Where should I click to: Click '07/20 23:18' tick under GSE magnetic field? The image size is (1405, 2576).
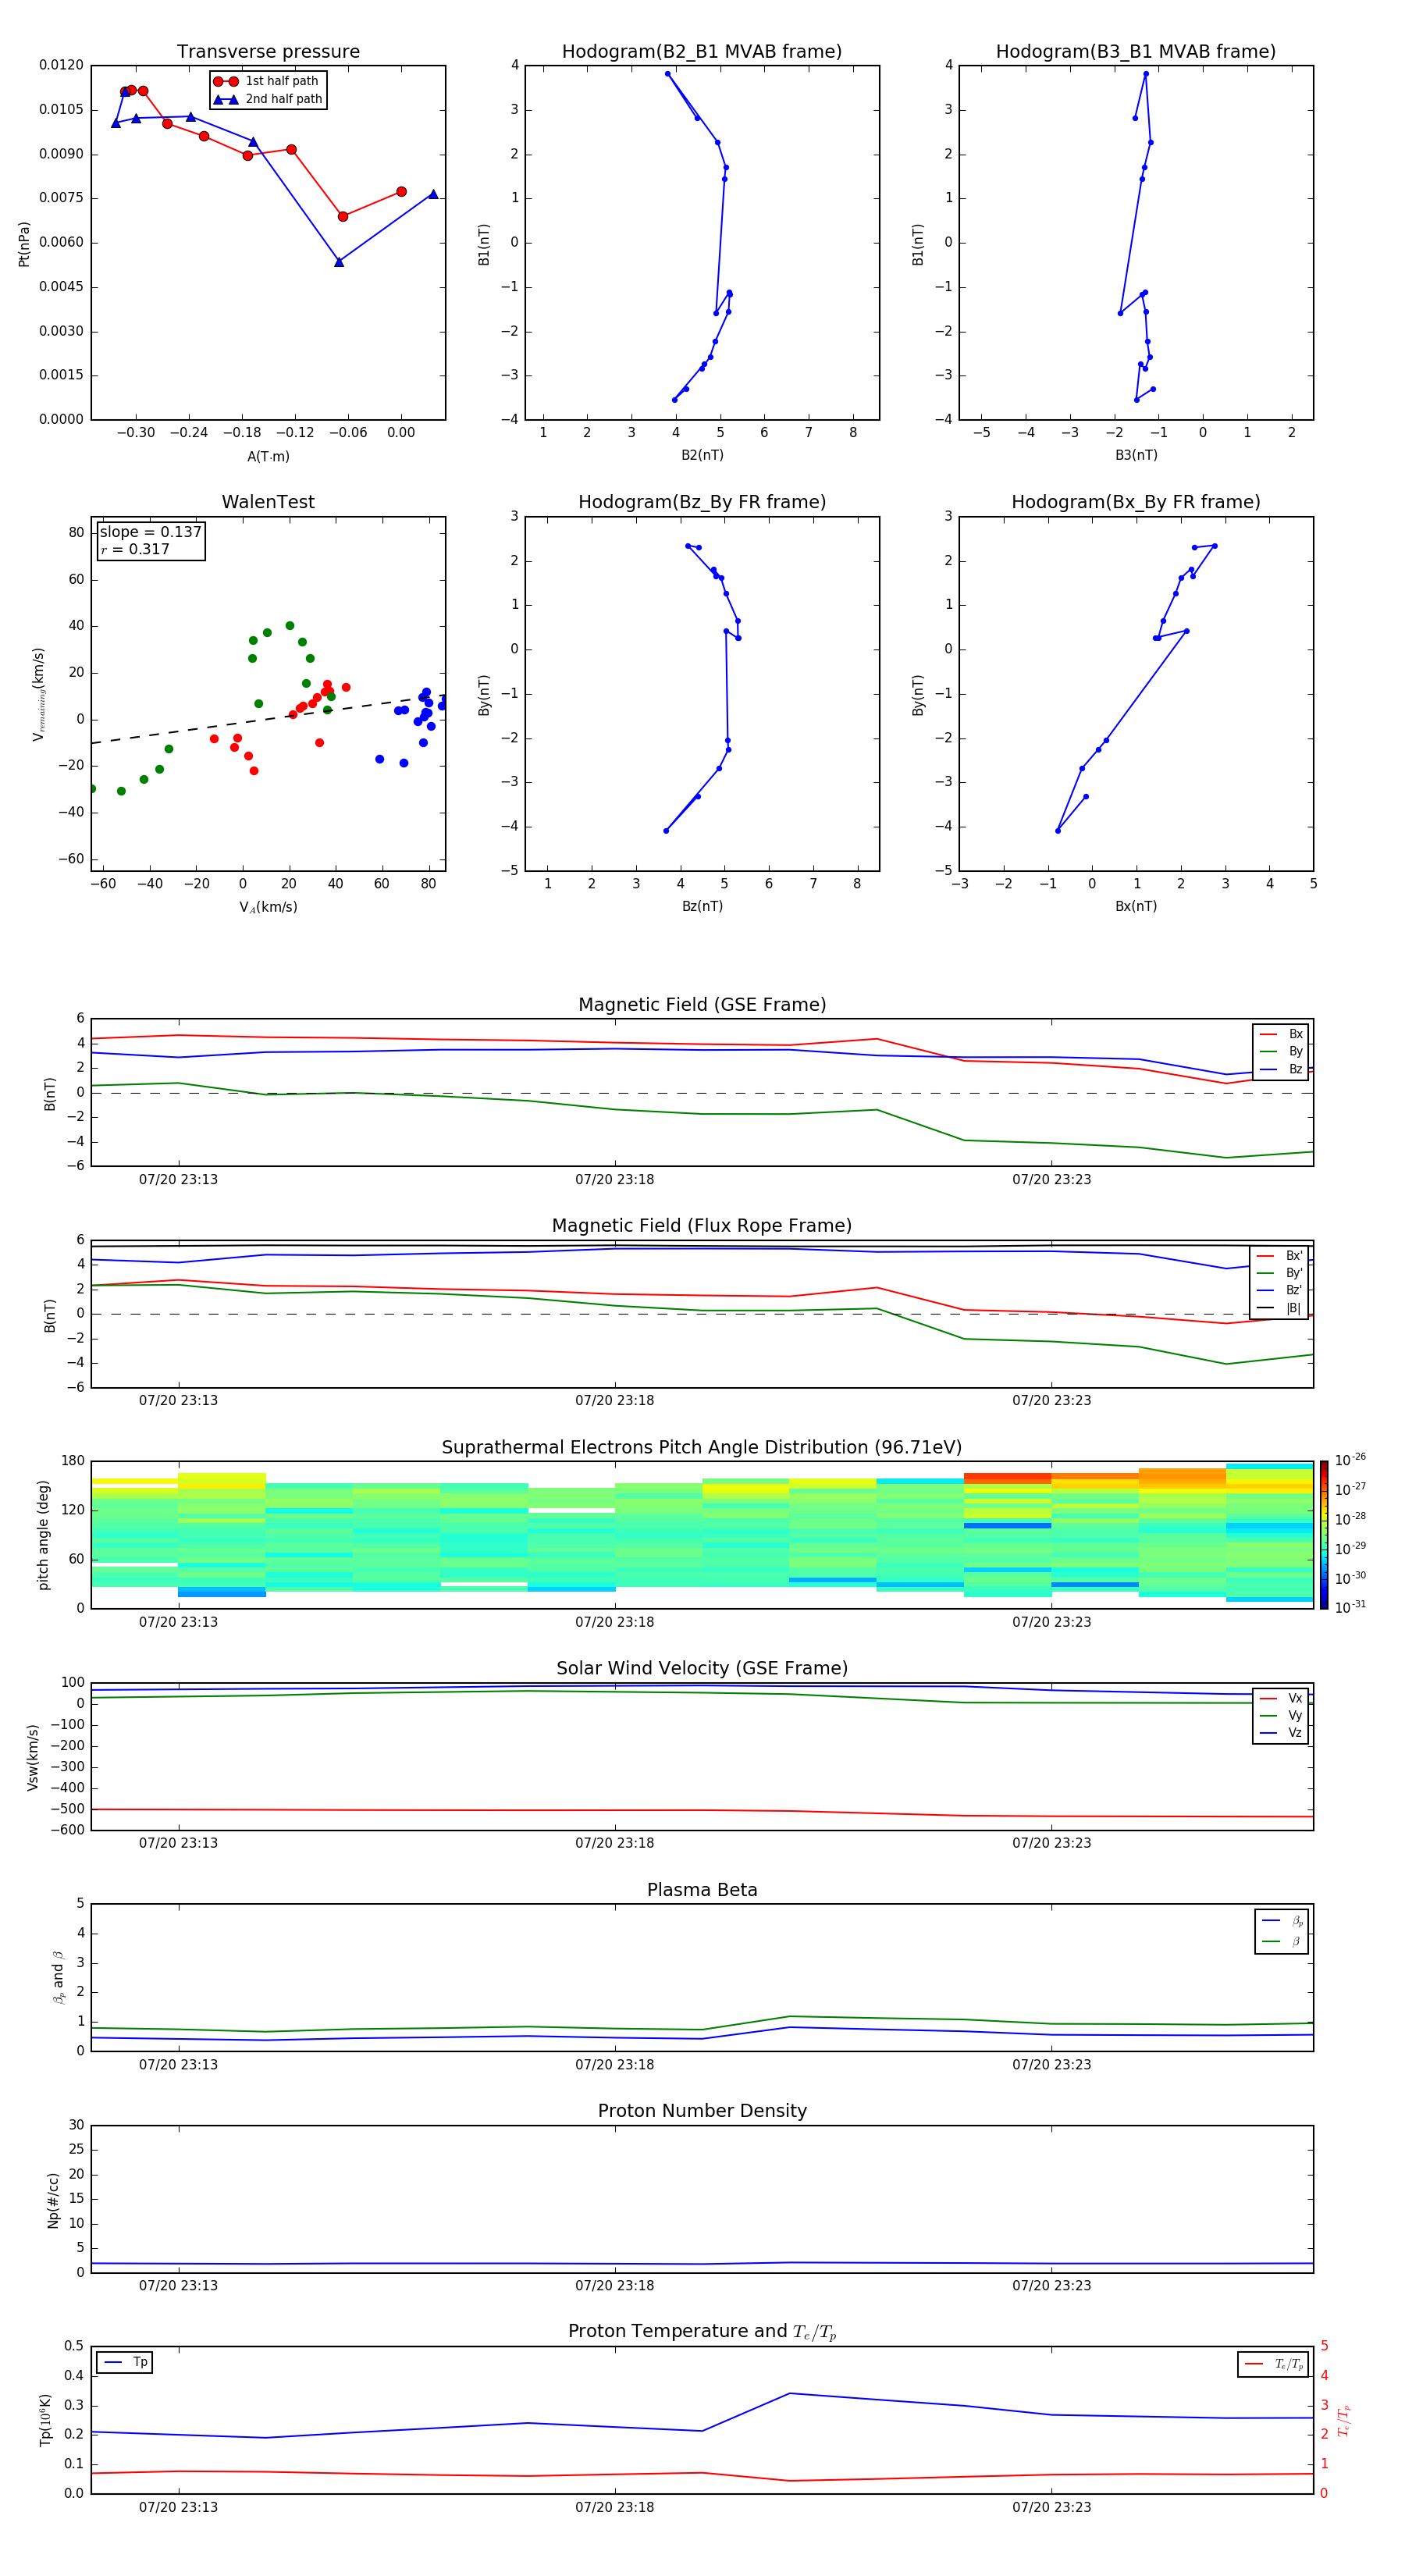pyautogui.click(x=614, y=1180)
